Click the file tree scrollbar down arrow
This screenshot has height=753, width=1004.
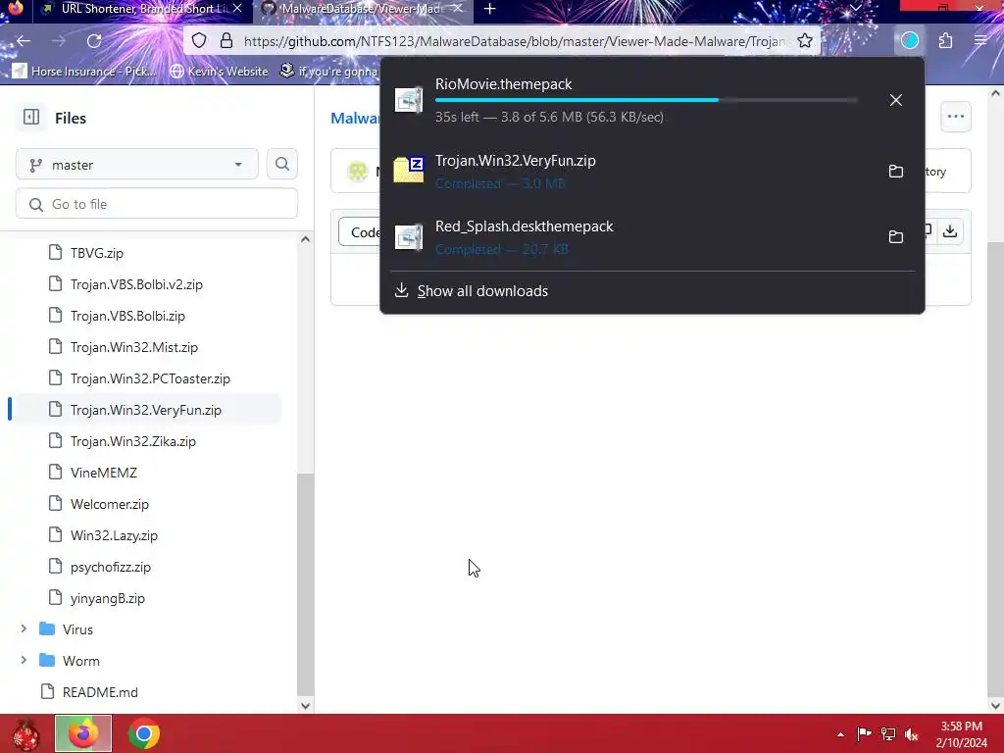(x=306, y=705)
